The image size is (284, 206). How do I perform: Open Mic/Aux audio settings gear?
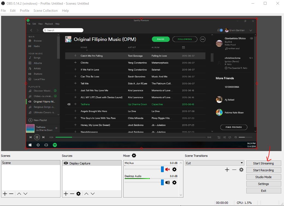click(x=174, y=169)
